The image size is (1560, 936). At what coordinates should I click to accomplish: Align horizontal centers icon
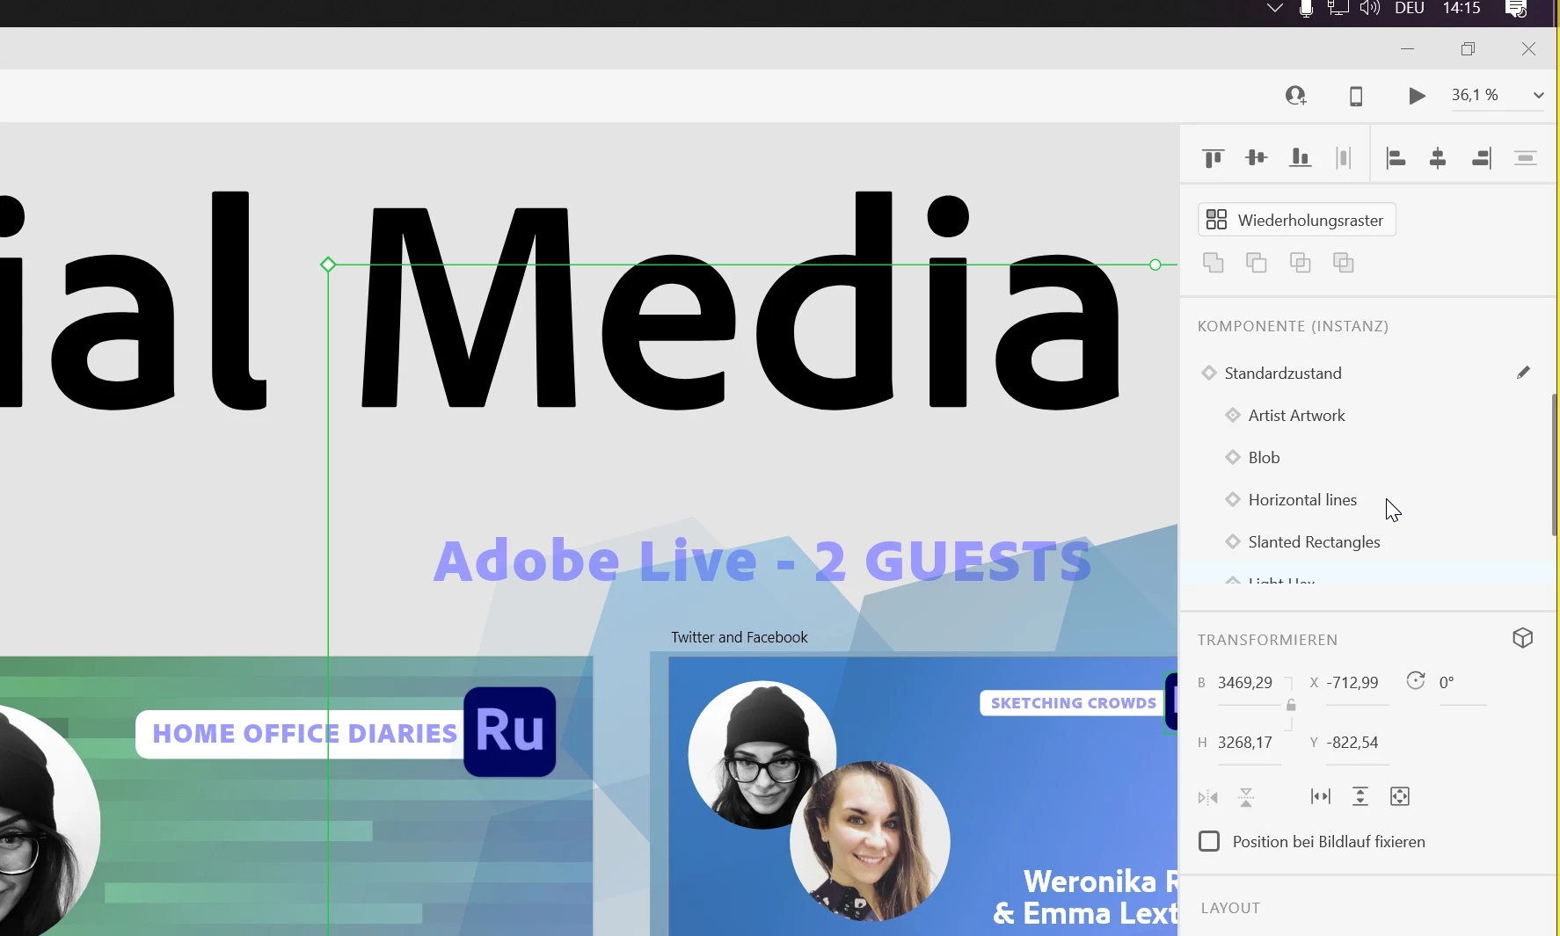[1439, 158]
